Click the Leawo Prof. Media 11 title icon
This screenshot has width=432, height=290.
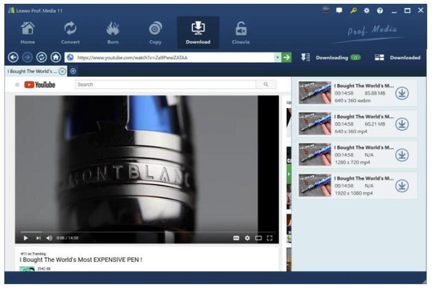pyautogui.click(x=12, y=10)
